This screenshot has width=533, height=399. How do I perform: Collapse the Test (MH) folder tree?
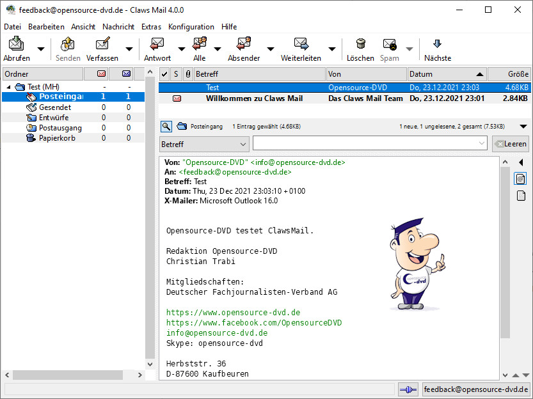[9, 87]
